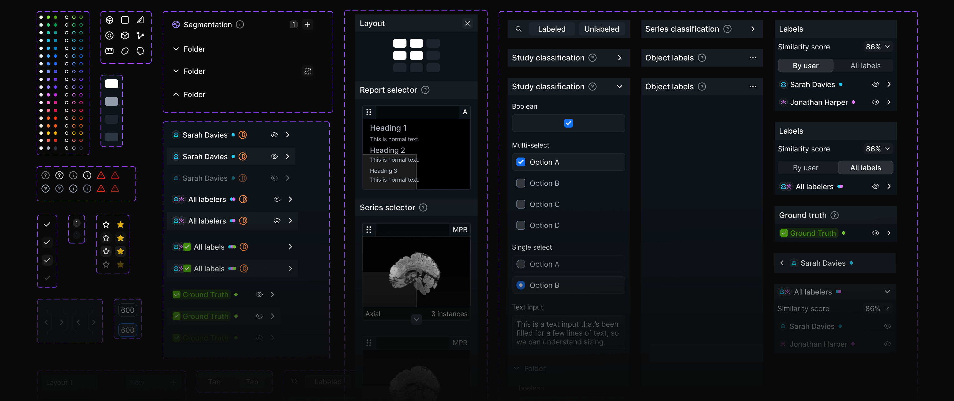Collapse the expanded Study classification section
Viewport: 954px width, 401px height.
[x=620, y=87]
